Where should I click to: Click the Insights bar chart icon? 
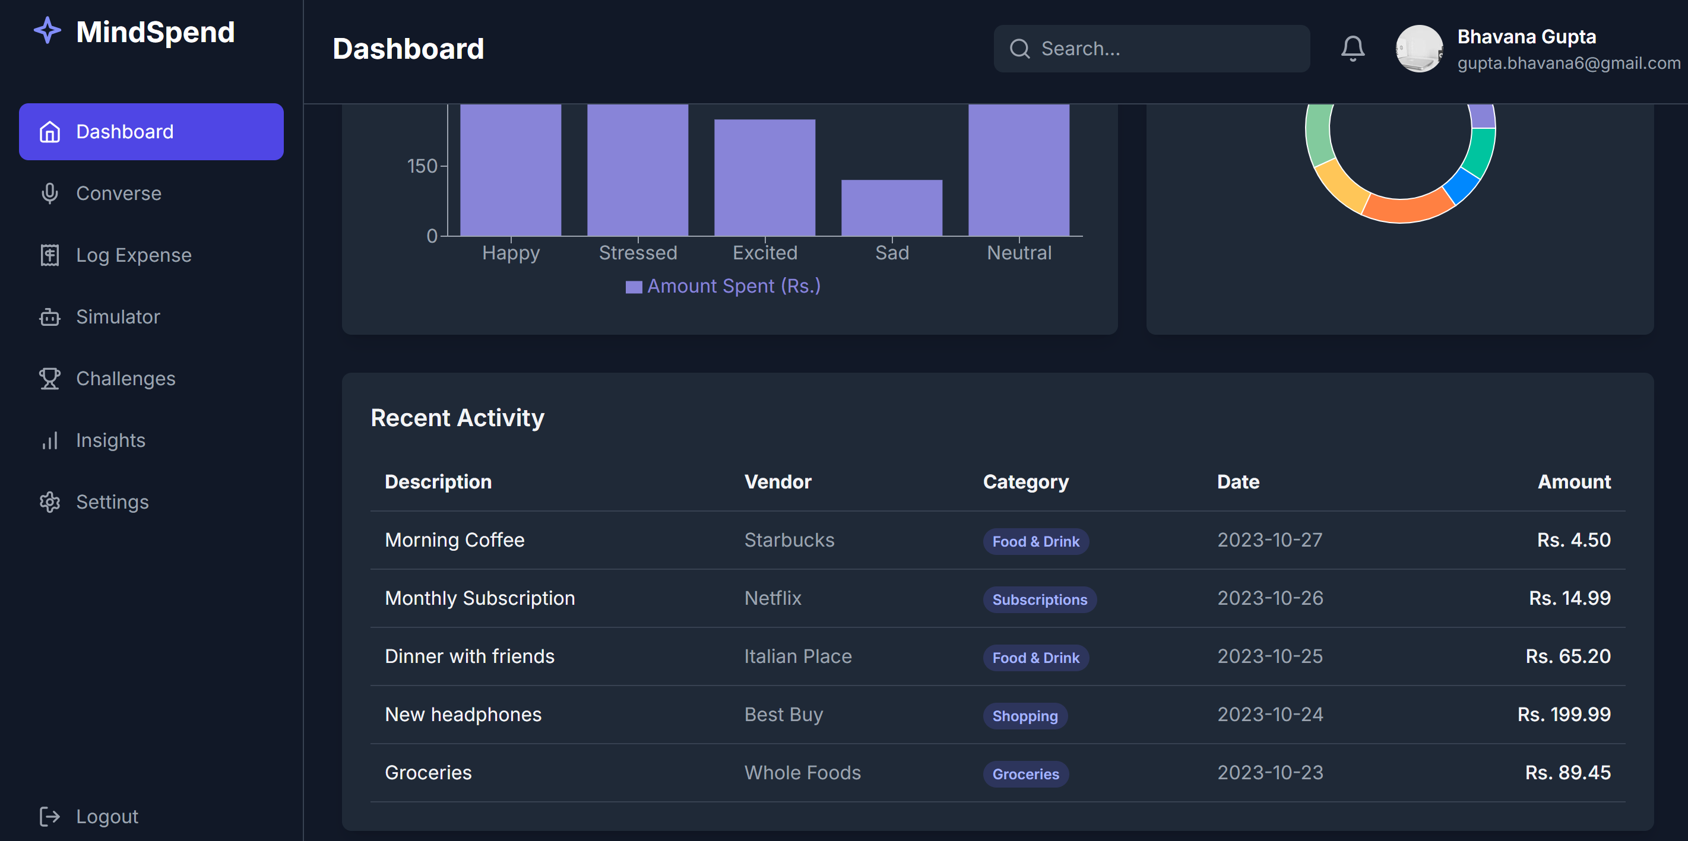coord(50,440)
